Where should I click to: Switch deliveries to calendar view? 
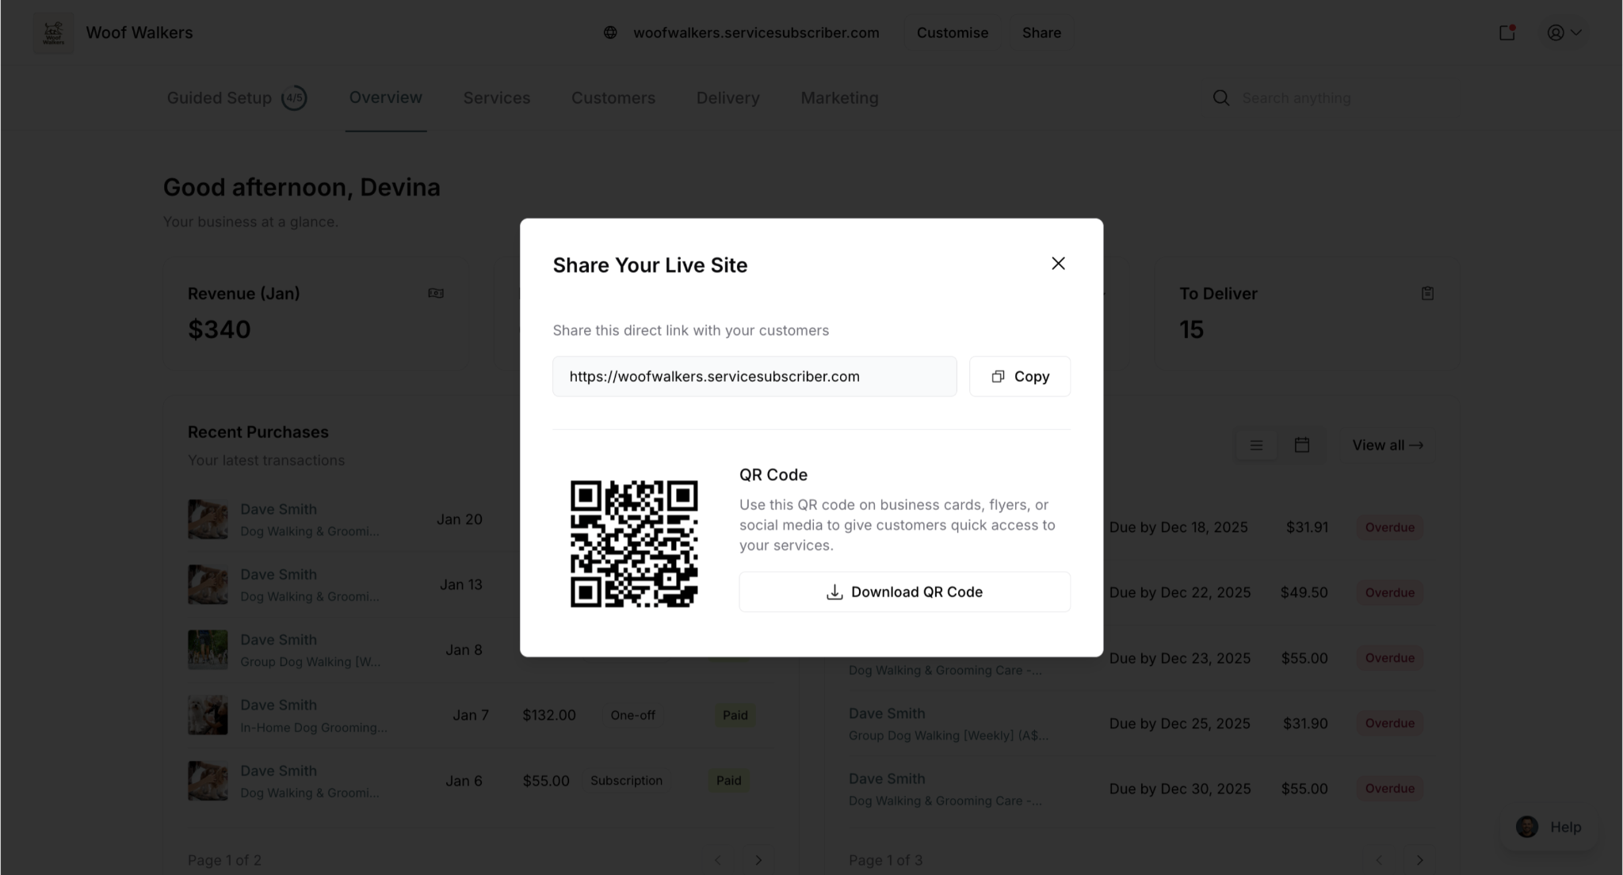click(1301, 445)
